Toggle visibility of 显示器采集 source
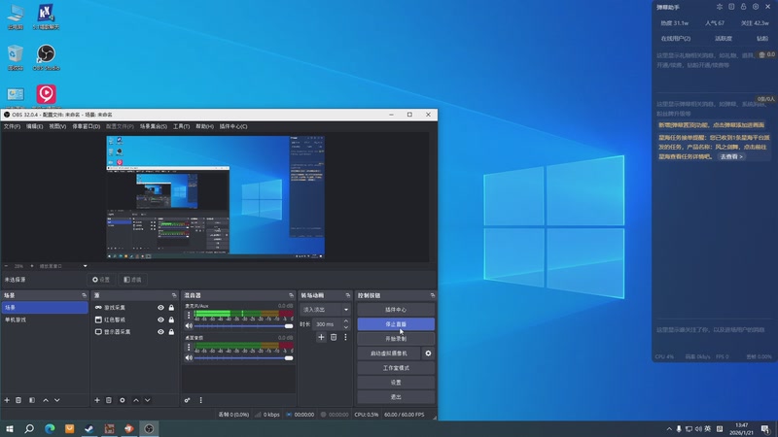778x437 pixels. point(160,332)
